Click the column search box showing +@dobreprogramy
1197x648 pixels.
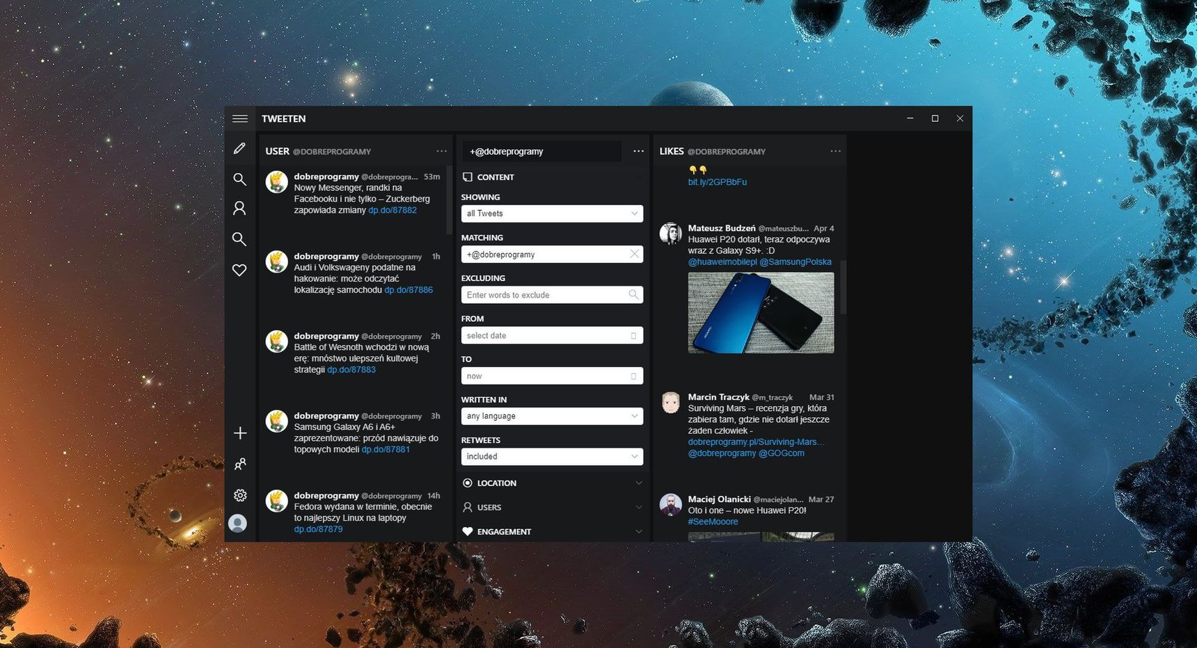tap(542, 151)
